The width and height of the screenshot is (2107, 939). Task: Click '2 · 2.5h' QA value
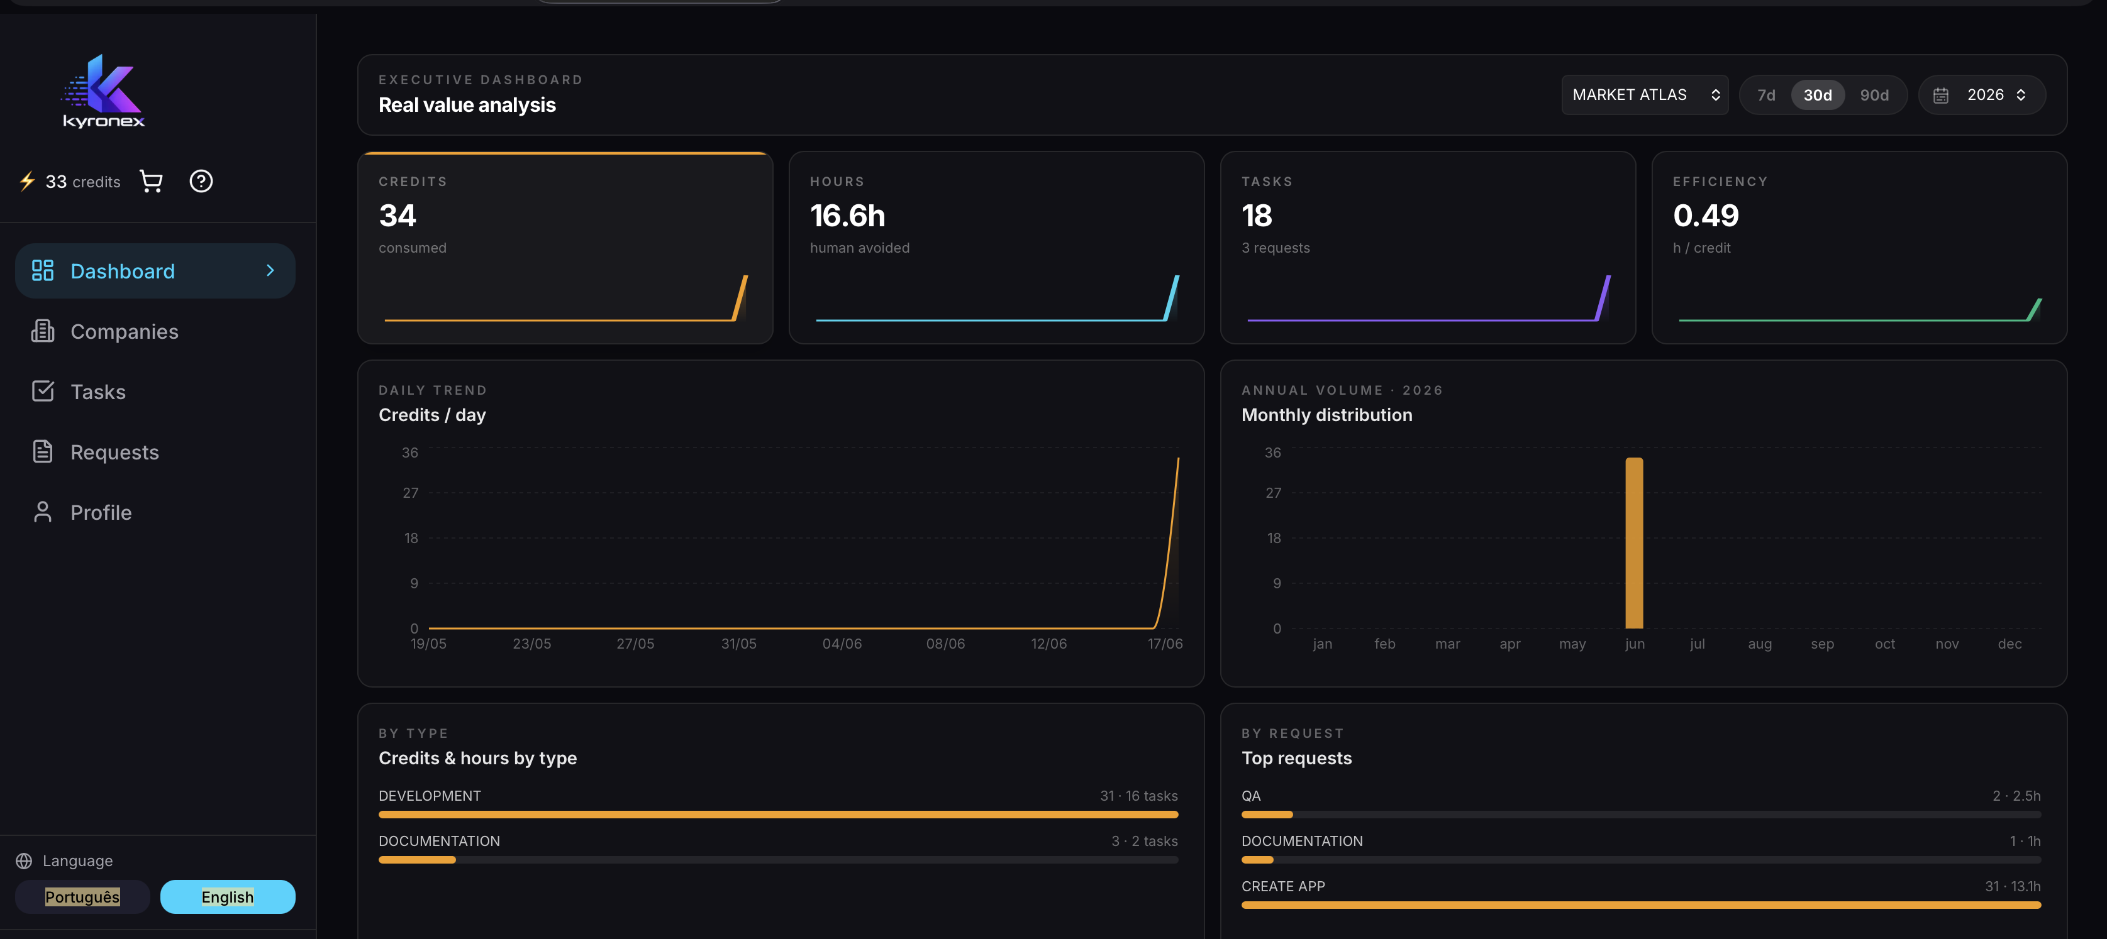coord(2016,796)
